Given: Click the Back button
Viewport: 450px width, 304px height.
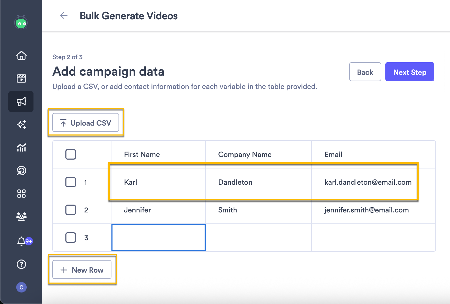Looking at the screenshot, I should [x=365, y=72].
